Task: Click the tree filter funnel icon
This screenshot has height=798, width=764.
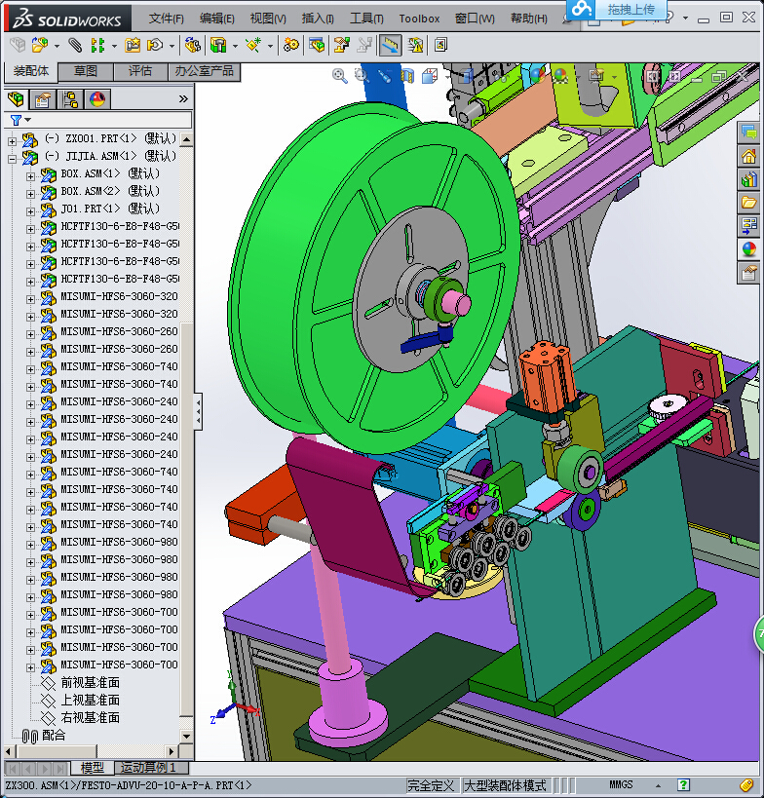Action: pos(16,121)
